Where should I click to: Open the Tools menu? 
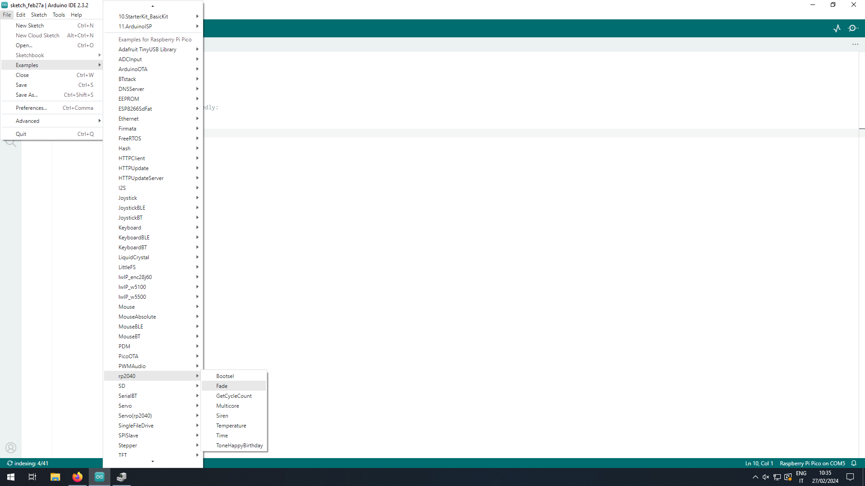(x=59, y=15)
